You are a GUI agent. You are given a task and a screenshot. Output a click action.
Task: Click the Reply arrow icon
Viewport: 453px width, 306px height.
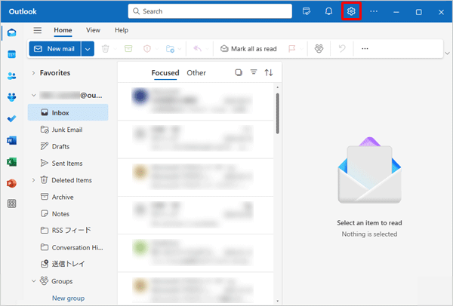pyautogui.click(x=197, y=48)
